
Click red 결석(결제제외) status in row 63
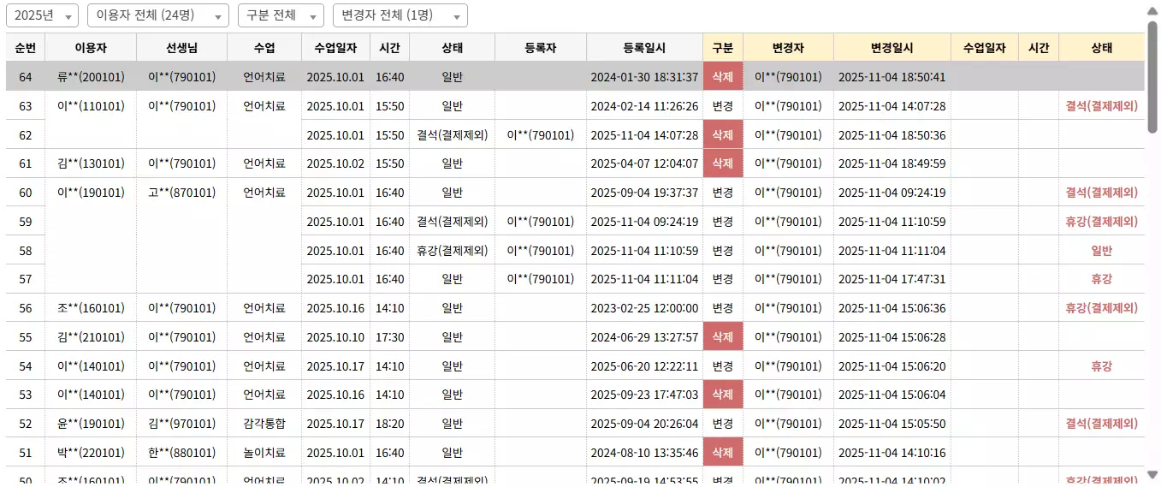point(1101,106)
